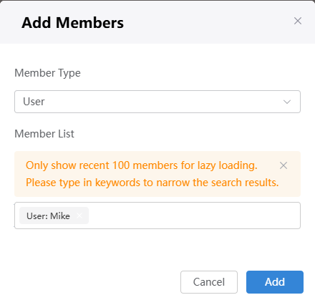This screenshot has height=295, width=315.
Task: Select the User value in Member Type
Action: click(34, 102)
